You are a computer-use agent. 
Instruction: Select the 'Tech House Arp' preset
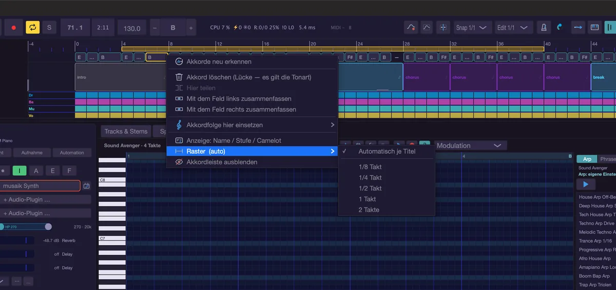596,215
